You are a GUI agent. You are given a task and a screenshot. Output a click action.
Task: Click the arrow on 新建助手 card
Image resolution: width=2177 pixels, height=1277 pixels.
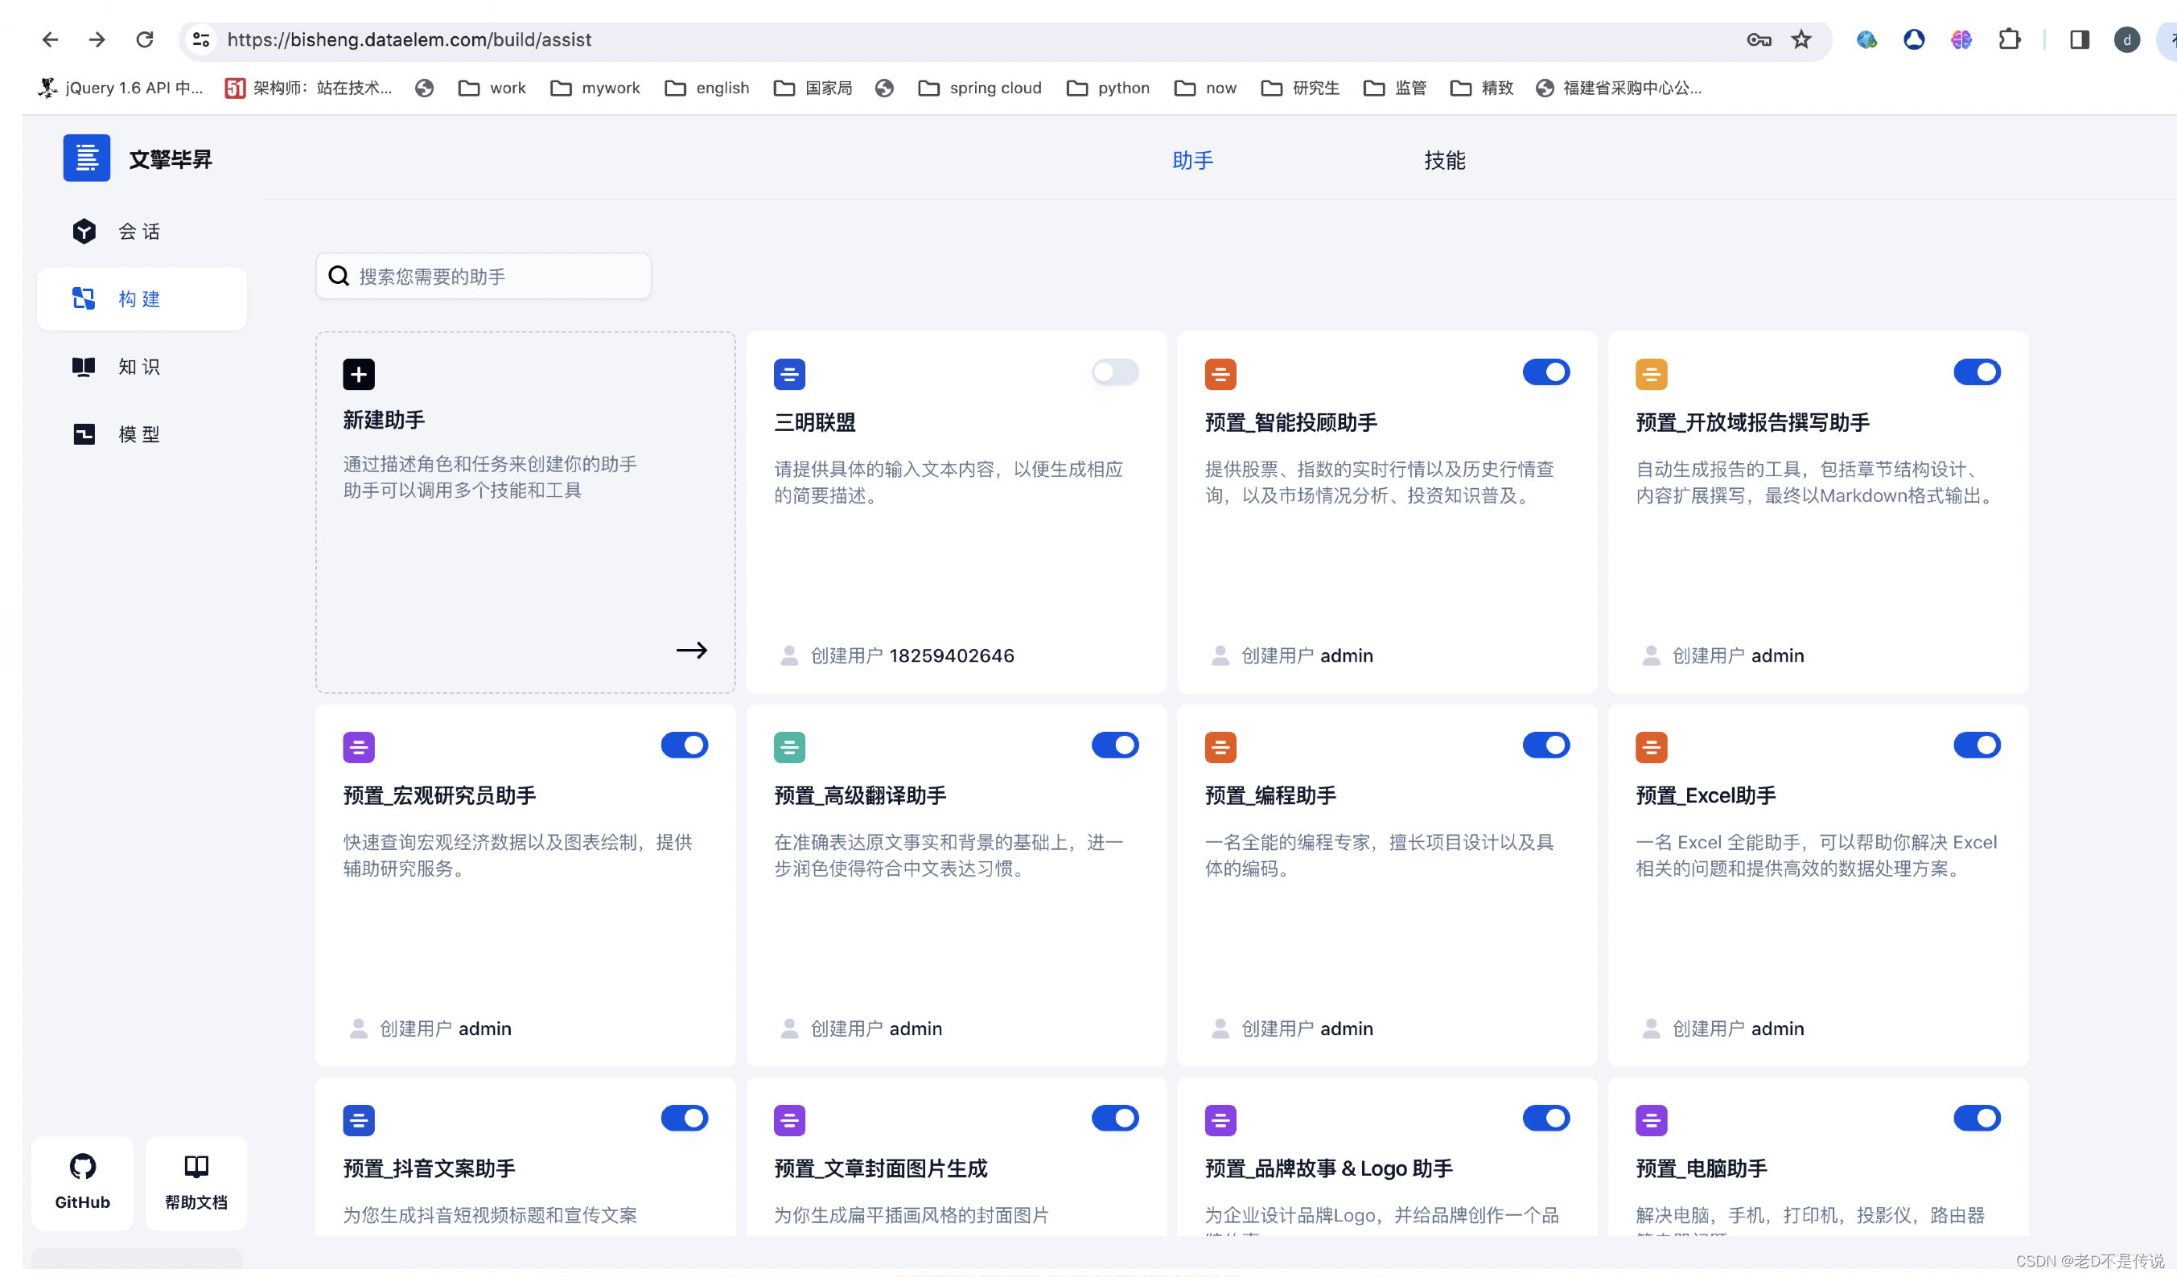pos(691,650)
